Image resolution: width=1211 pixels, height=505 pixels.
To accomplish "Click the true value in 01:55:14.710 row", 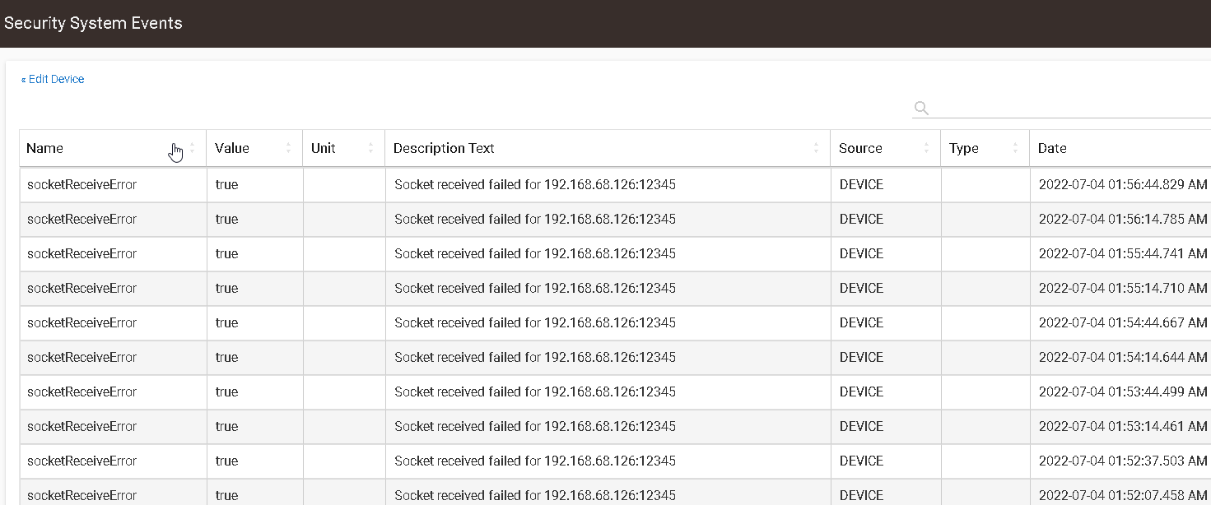I will pyautogui.click(x=226, y=289).
